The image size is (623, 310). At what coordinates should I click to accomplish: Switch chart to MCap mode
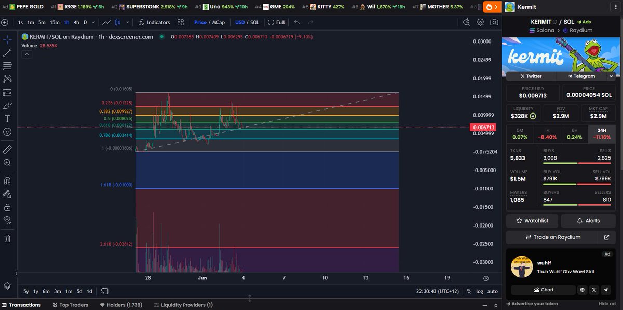tap(218, 22)
